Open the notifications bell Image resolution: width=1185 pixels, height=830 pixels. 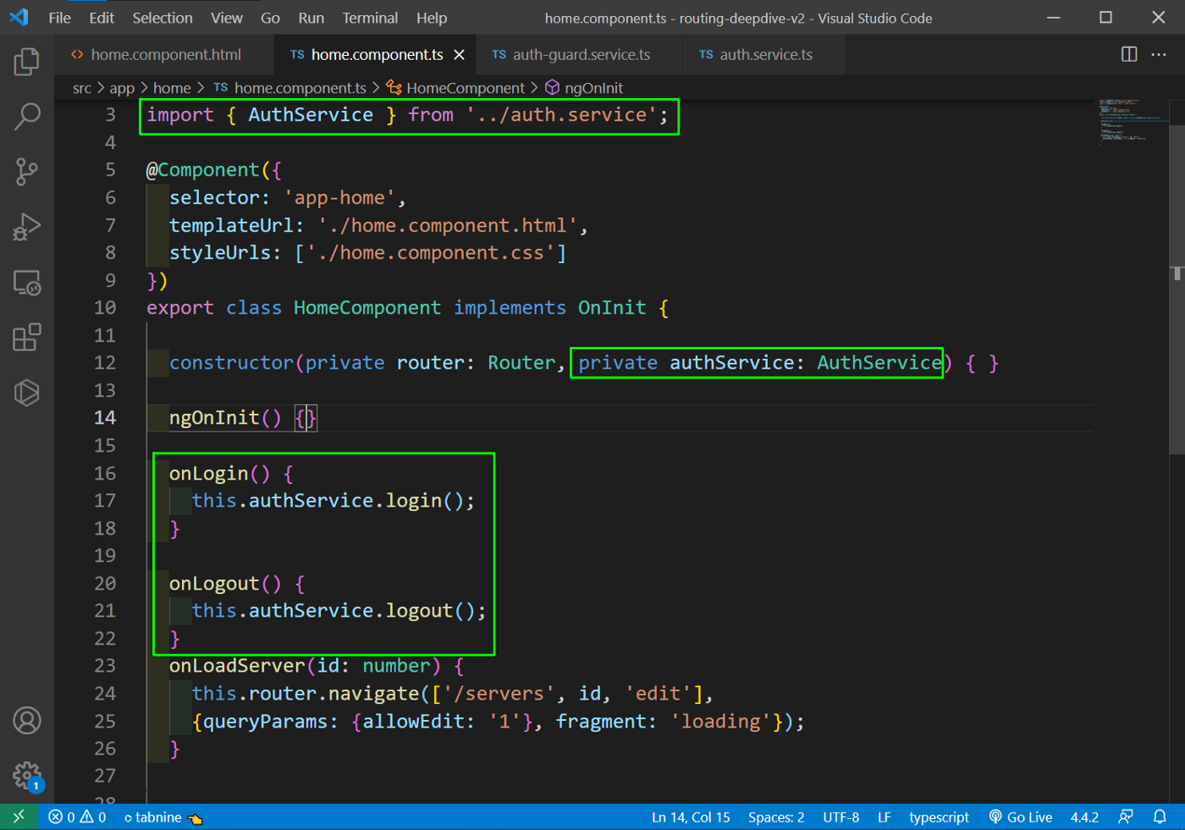(x=1160, y=817)
